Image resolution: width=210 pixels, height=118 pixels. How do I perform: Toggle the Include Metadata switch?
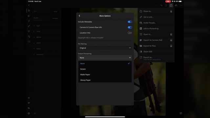pyautogui.click(x=130, y=22)
